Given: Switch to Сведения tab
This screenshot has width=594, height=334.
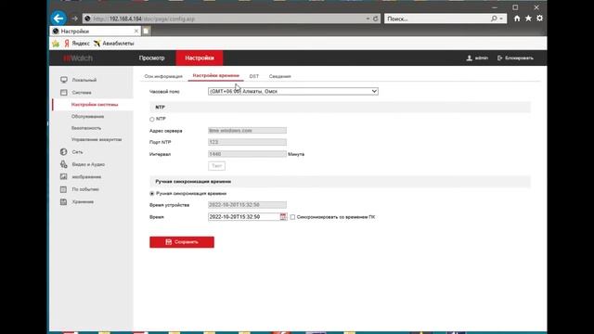Looking at the screenshot, I should coord(280,76).
